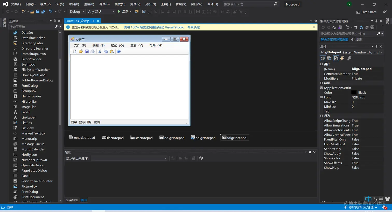Click the Refresh icon in Solution Explorer
The width and height of the screenshot is (392, 212).
pos(361,27)
